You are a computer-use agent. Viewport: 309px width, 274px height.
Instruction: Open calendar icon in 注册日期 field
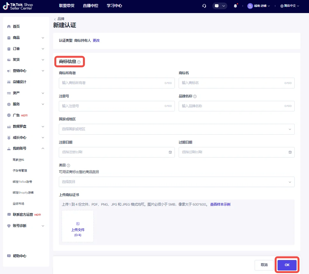(x=170, y=152)
